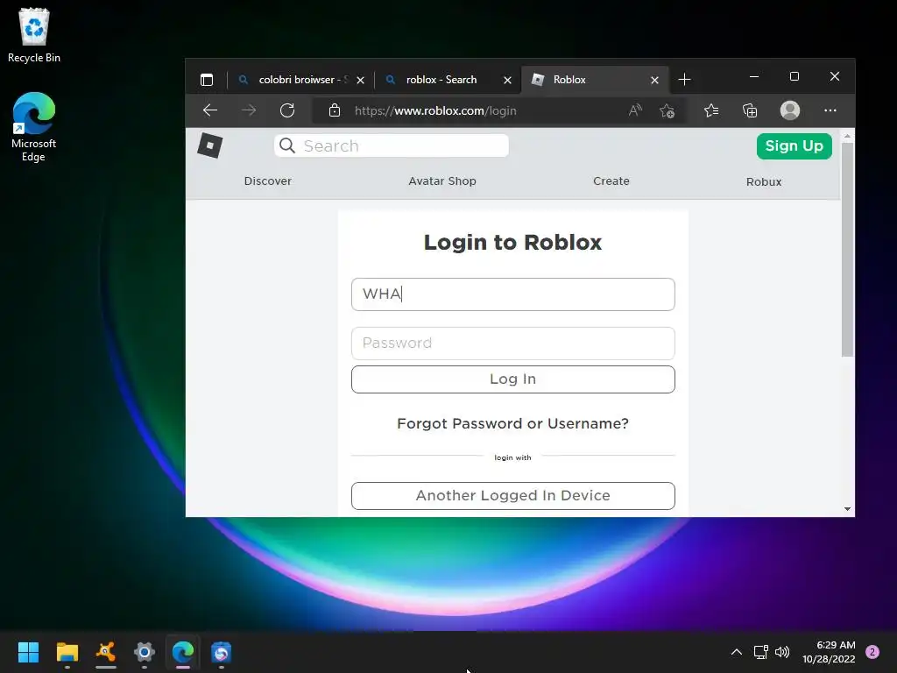Image resolution: width=897 pixels, height=673 pixels.
Task: Minimize the Edge window
Action: tap(754, 77)
